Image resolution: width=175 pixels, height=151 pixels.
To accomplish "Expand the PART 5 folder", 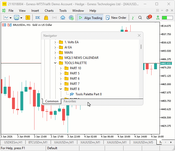I will [61, 73].
